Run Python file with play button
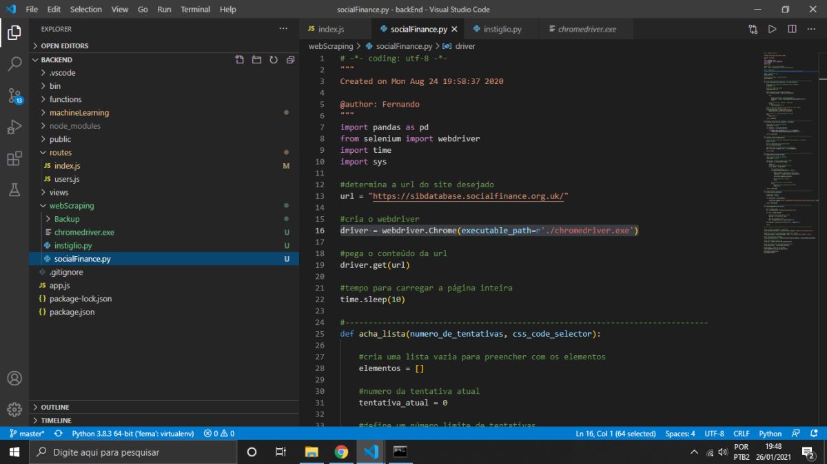This screenshot has height=464, width=827. [772, 29]
